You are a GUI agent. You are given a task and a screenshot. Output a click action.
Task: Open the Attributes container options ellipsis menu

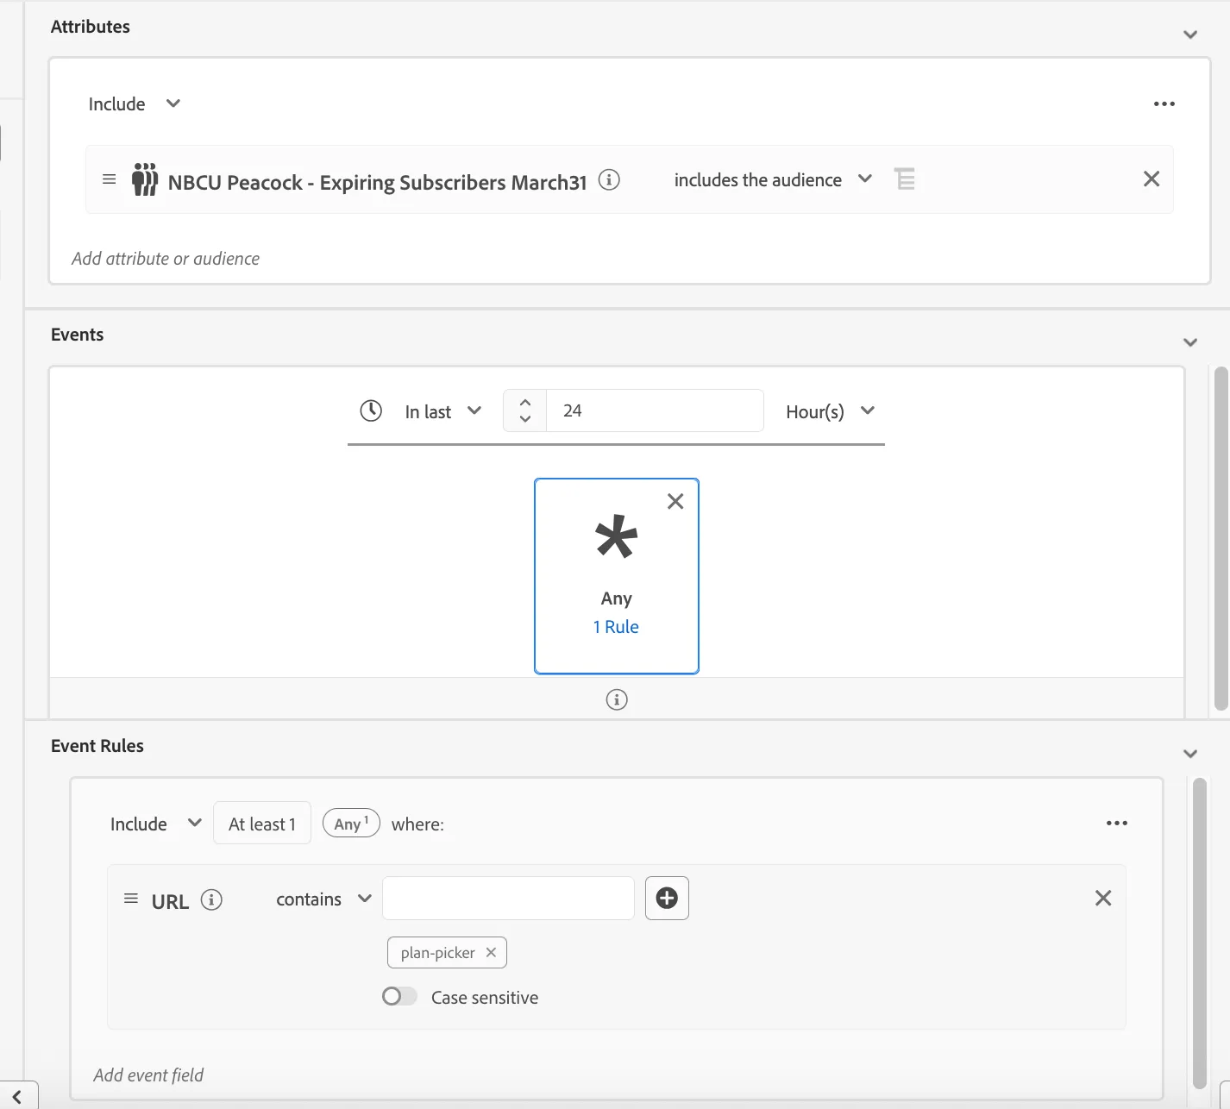coord(1164,103)
